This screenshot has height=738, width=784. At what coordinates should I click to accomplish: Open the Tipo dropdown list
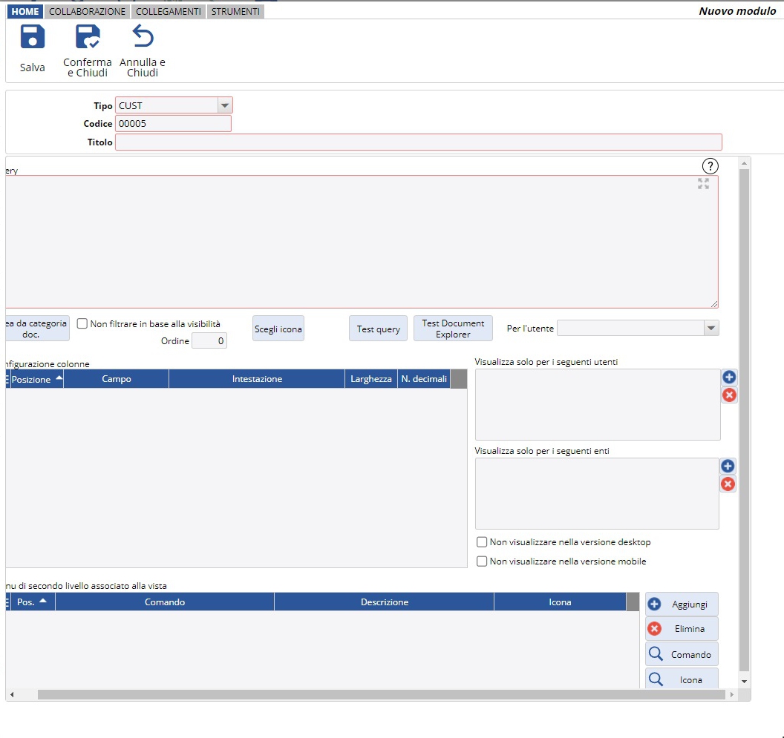[225, 106]
